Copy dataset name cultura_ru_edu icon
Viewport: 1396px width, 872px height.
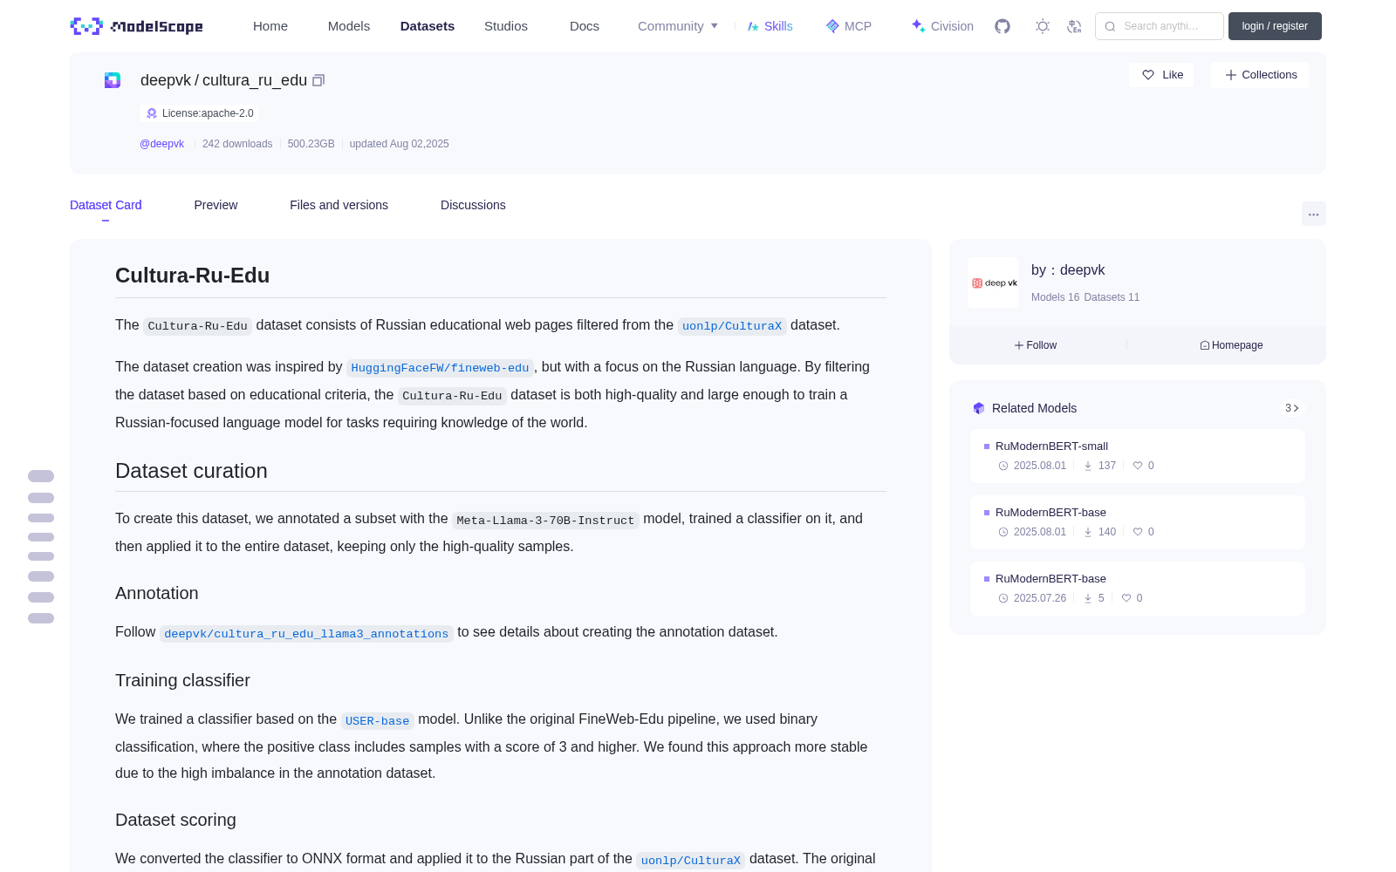point(318,80)
